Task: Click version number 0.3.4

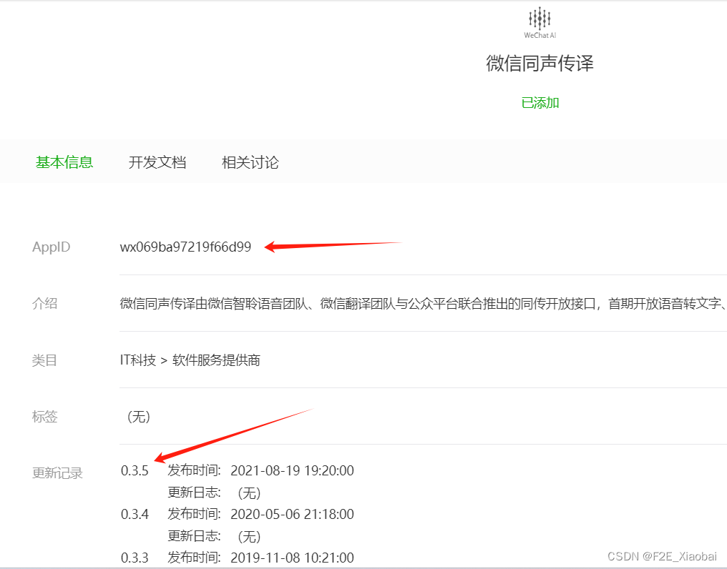Action: point(135,515)
